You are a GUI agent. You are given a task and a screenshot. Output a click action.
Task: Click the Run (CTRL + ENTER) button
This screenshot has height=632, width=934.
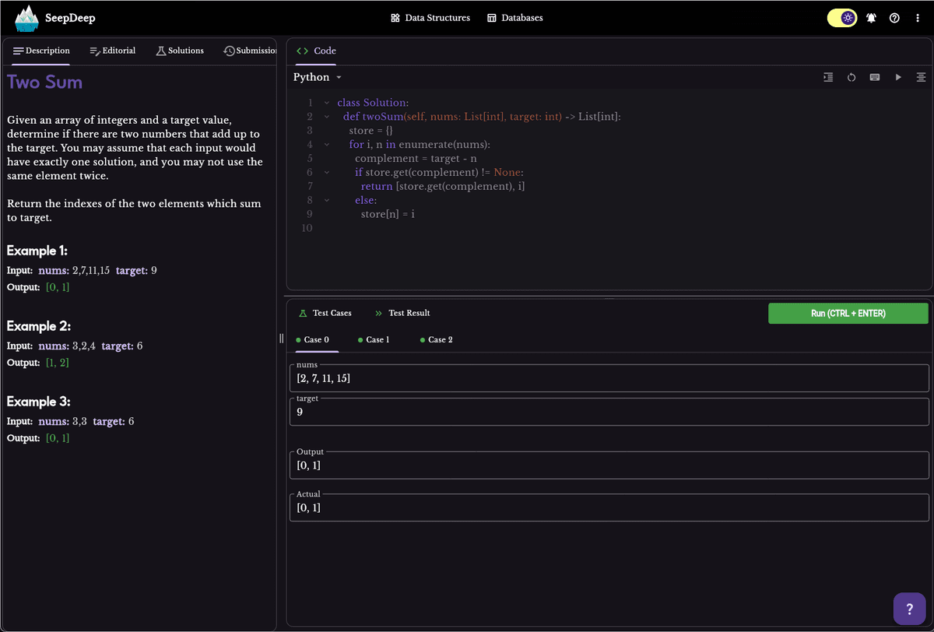click(x=848, y=313)
